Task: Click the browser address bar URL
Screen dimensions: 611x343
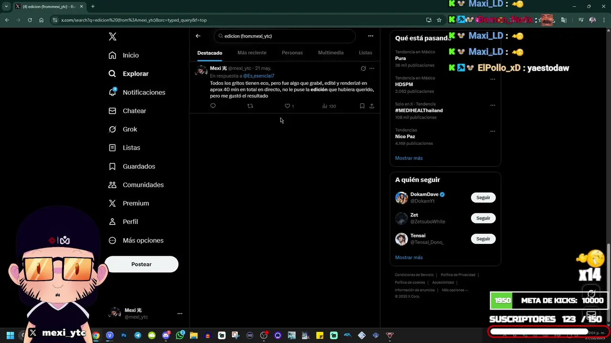Action: (134, 20)
